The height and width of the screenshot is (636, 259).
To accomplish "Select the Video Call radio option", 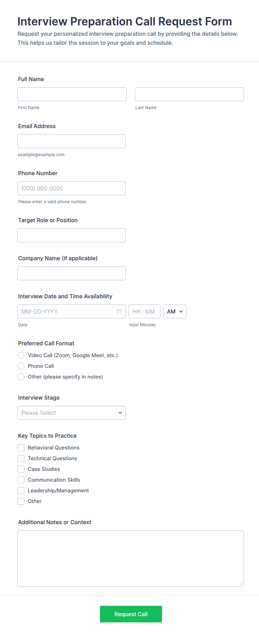I will point(21,355).
